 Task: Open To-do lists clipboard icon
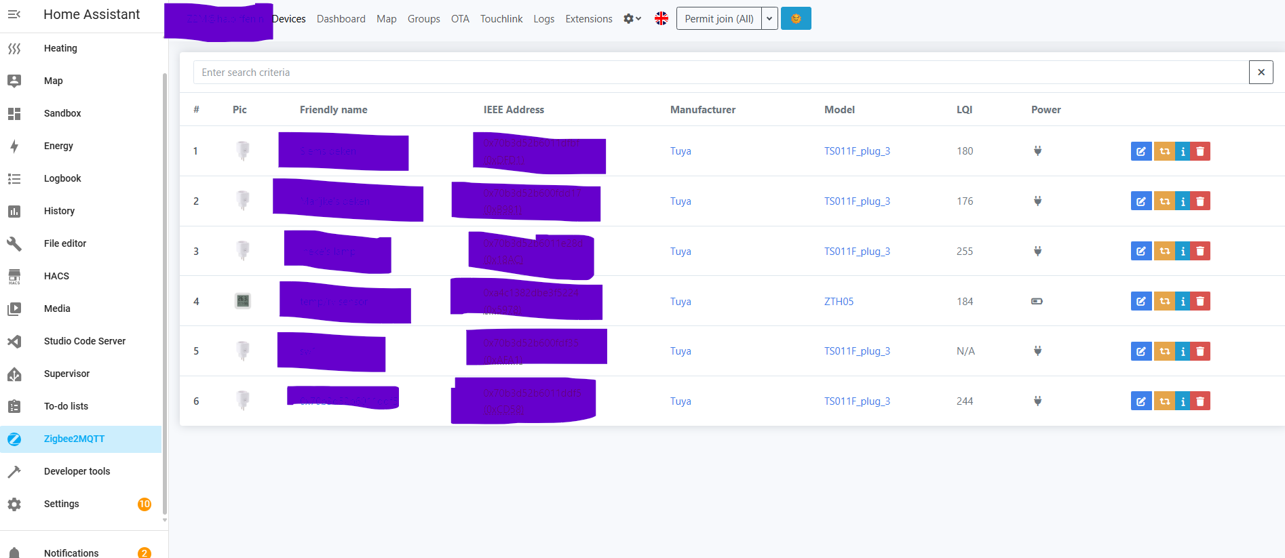(14, 406)
